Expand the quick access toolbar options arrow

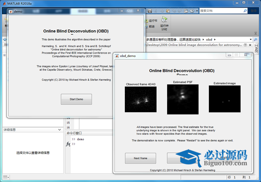pyautogui.click(x=197, y=11)
